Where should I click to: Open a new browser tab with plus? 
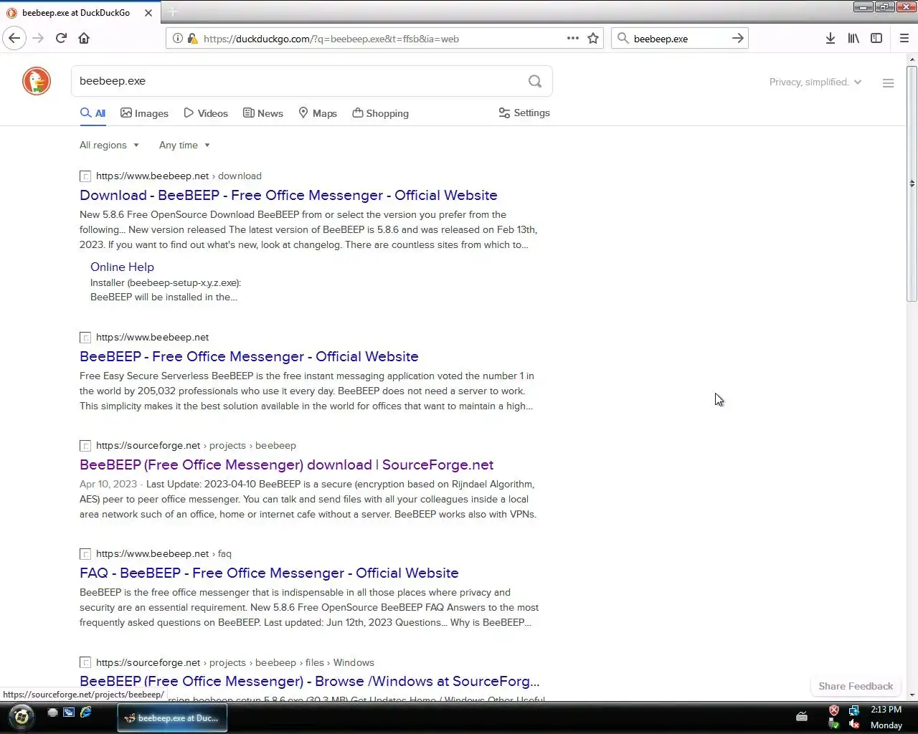(x=173, y=12)
